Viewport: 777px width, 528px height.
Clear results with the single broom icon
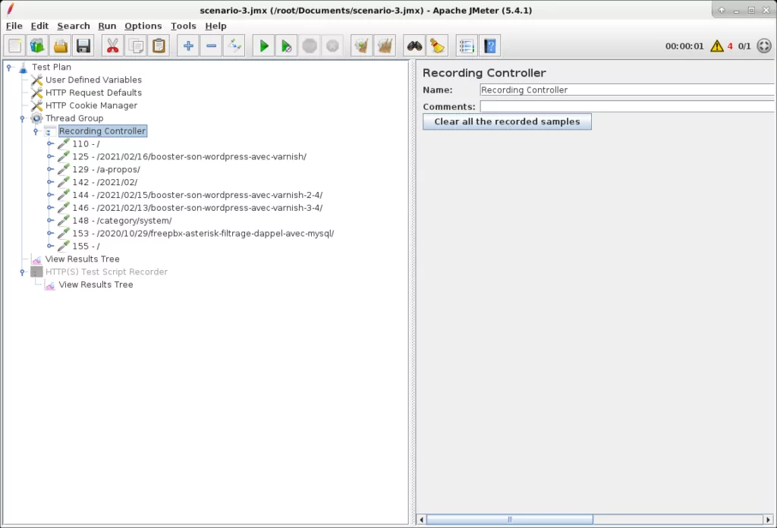pyautogui.click(x=362, y=46)
